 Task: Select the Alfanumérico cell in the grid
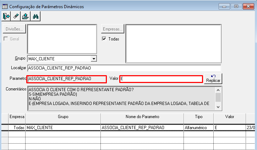click(x=199, y=128)
